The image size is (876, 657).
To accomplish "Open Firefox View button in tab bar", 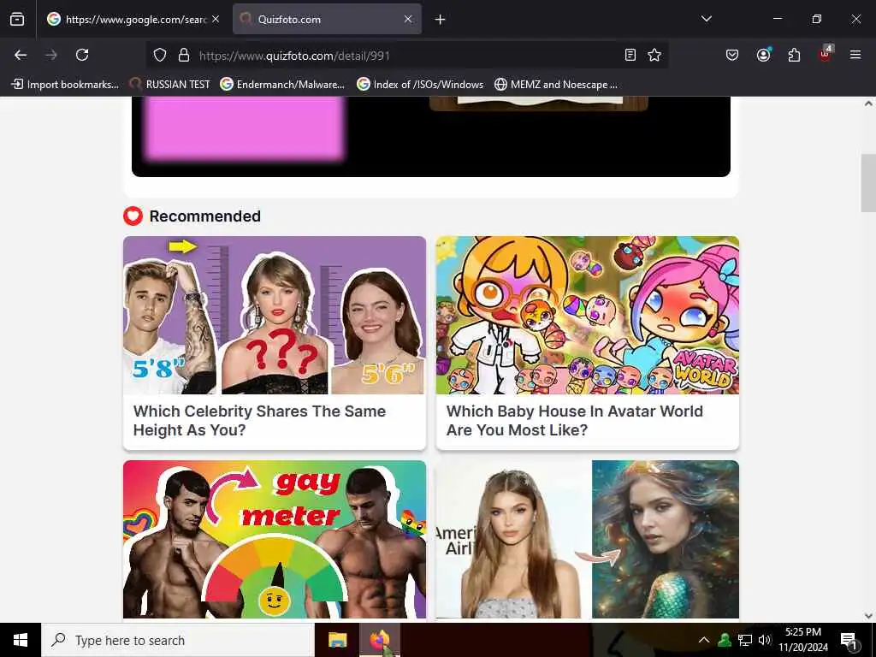I will click(17, 20).
